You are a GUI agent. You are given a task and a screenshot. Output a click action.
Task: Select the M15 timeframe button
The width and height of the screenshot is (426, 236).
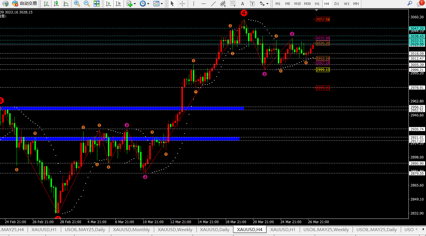click(297, 4)
